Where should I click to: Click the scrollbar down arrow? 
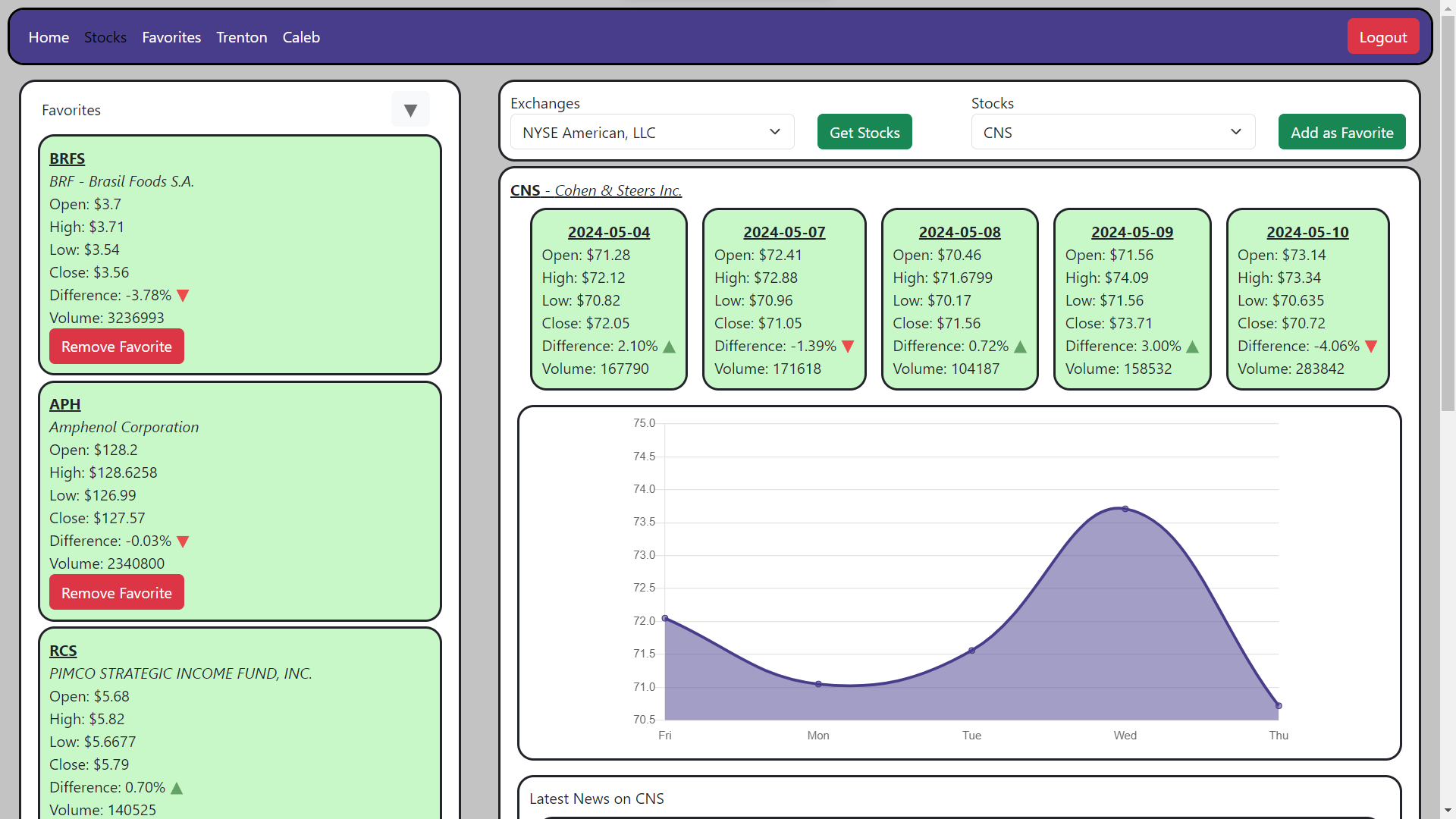(1448, 811)
